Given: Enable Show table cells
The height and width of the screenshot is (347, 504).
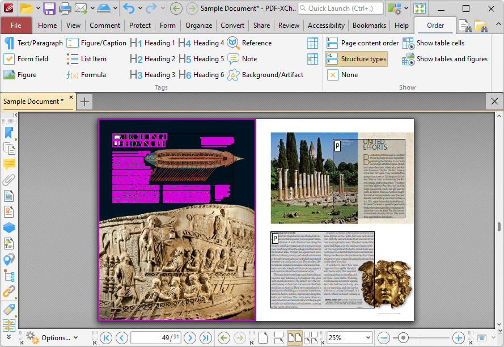Looking at the screenshot, I should coord(440,43).
